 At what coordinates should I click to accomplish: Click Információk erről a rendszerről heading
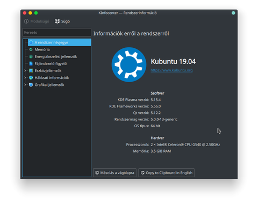point(131,33)
